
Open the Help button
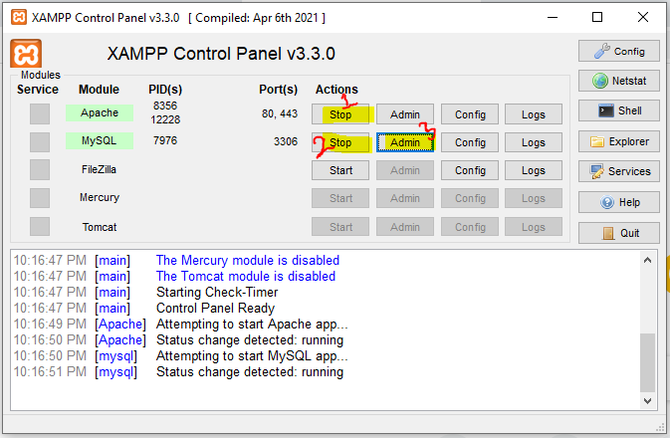[619, 202]
